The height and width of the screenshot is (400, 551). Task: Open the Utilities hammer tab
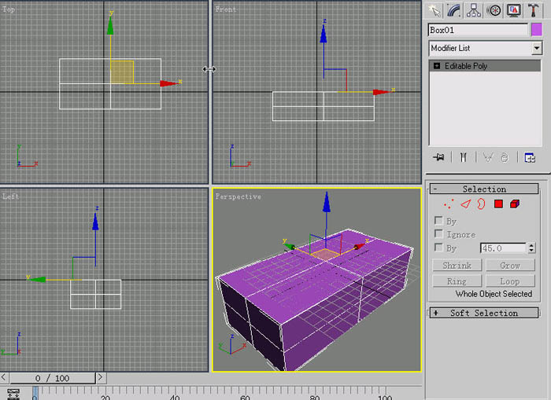[533, 10]
